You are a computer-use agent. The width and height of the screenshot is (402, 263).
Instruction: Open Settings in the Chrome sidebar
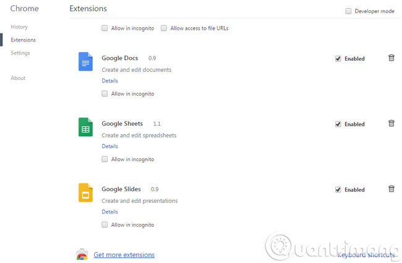pos(20,53)
